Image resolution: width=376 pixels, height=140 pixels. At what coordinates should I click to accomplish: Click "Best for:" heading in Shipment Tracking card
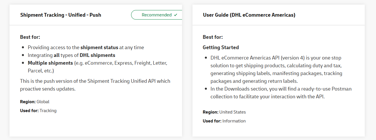coord(30,37)
